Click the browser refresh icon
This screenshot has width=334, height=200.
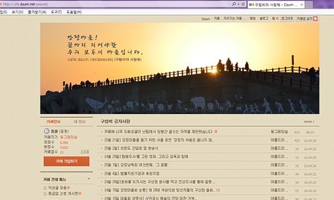pos(243,4)
